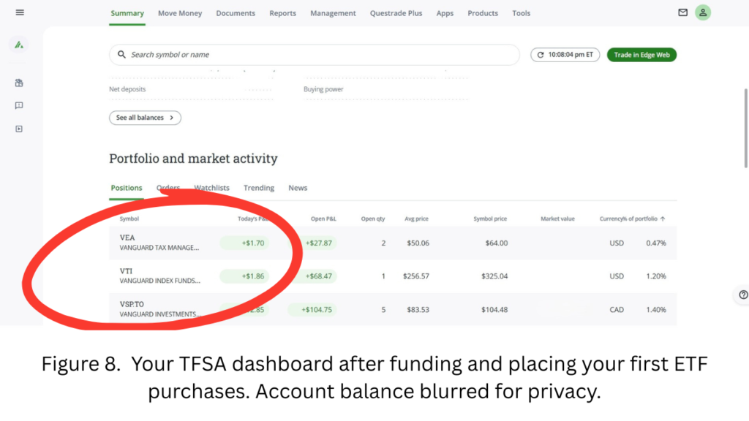This screenshot has width=749, height=421.
Task: Open the video tutorials icon in the sidebar
Action: (19, 129)
